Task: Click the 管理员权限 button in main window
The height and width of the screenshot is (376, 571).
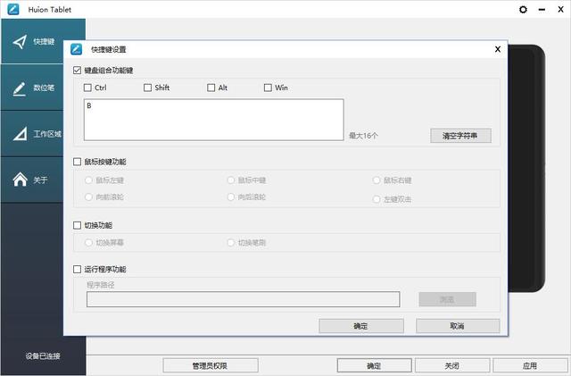Action: click(211, 365)
